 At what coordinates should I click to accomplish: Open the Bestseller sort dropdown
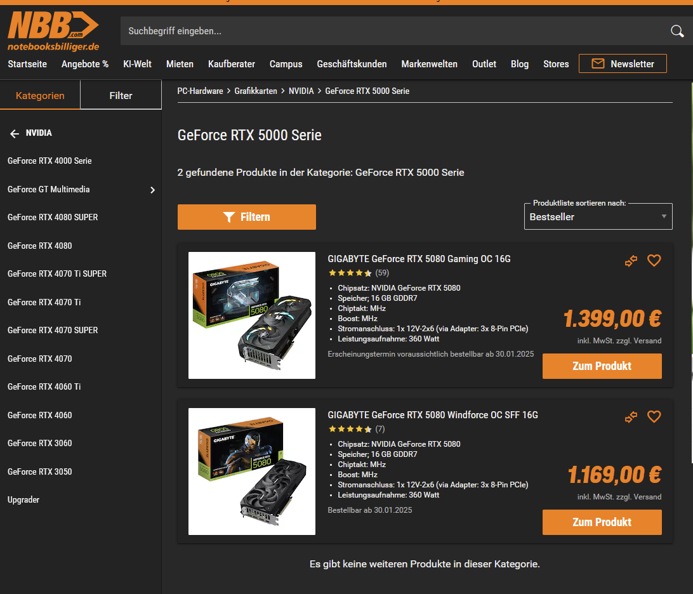pos(598,216)
